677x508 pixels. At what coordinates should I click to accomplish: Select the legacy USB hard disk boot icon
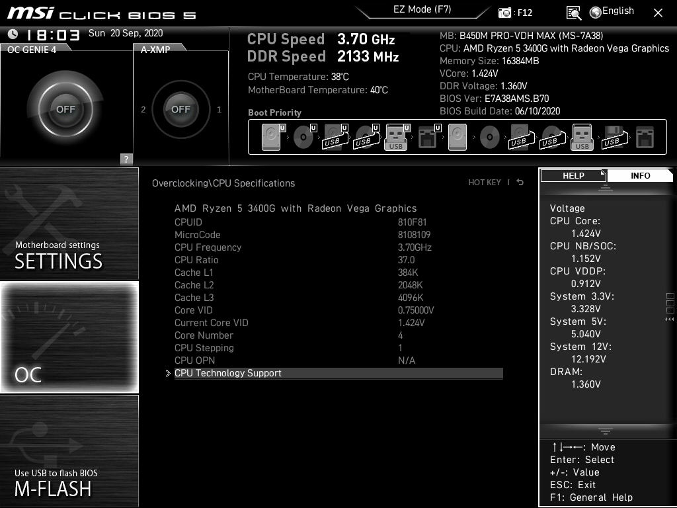(522, 137)
